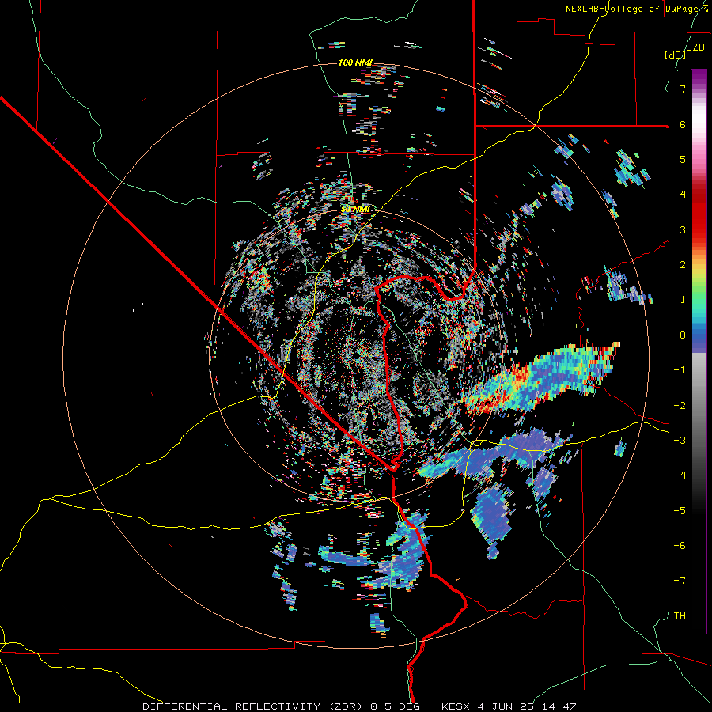Click the "100 NMI" range ring label
This screenshot has height=712, width=712.
point(355,62)
